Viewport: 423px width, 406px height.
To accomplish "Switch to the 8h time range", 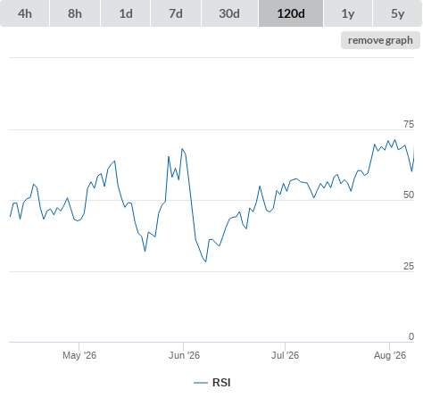I will click(x=75, y=13).
